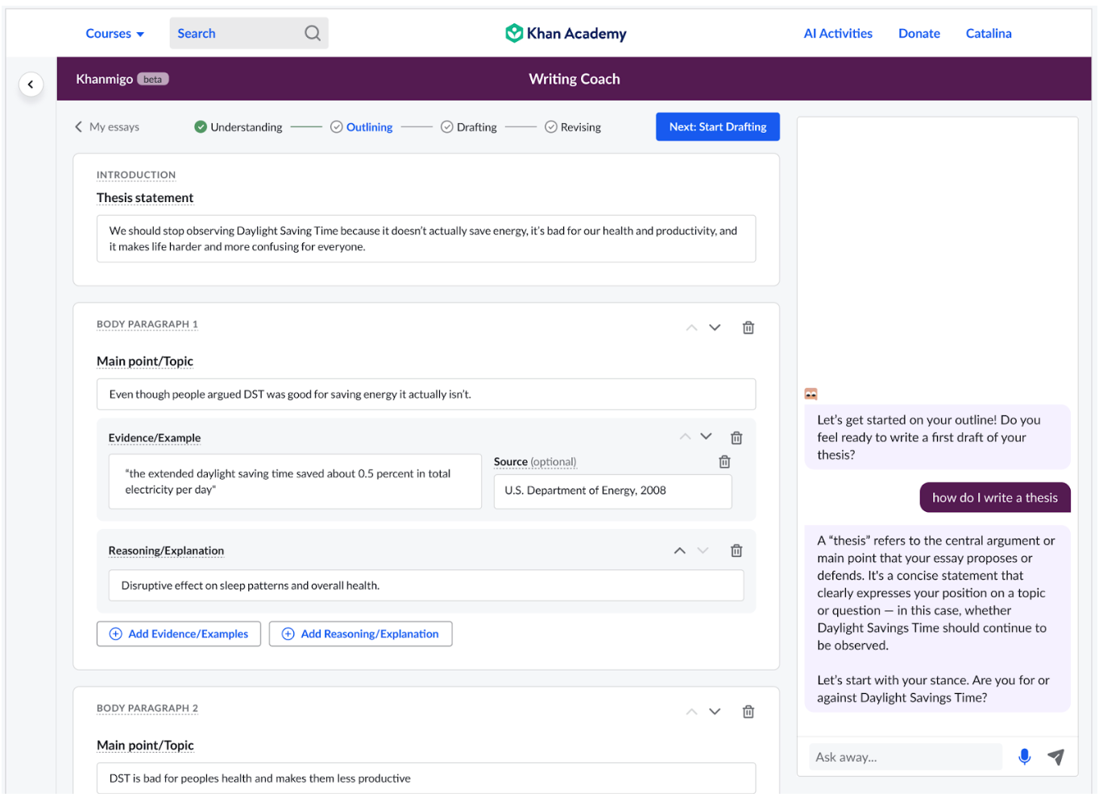Move Body Paragraph 1 up
The width and height of the screenshot is (1099, 797).
pos(691,328)
